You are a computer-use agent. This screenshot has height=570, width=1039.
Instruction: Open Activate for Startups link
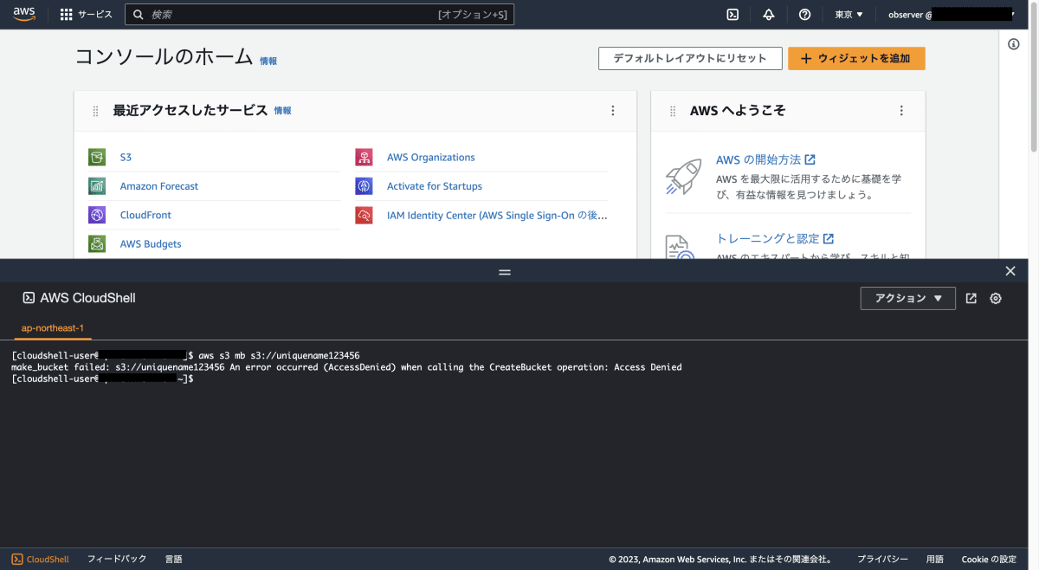pyautogui.click(x=435, y=186)
